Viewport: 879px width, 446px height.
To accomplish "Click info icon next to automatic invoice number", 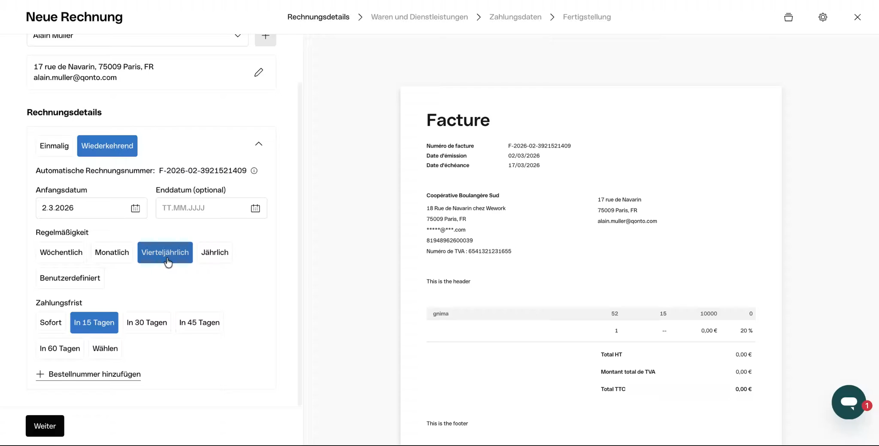I will [x=254, y=171].
